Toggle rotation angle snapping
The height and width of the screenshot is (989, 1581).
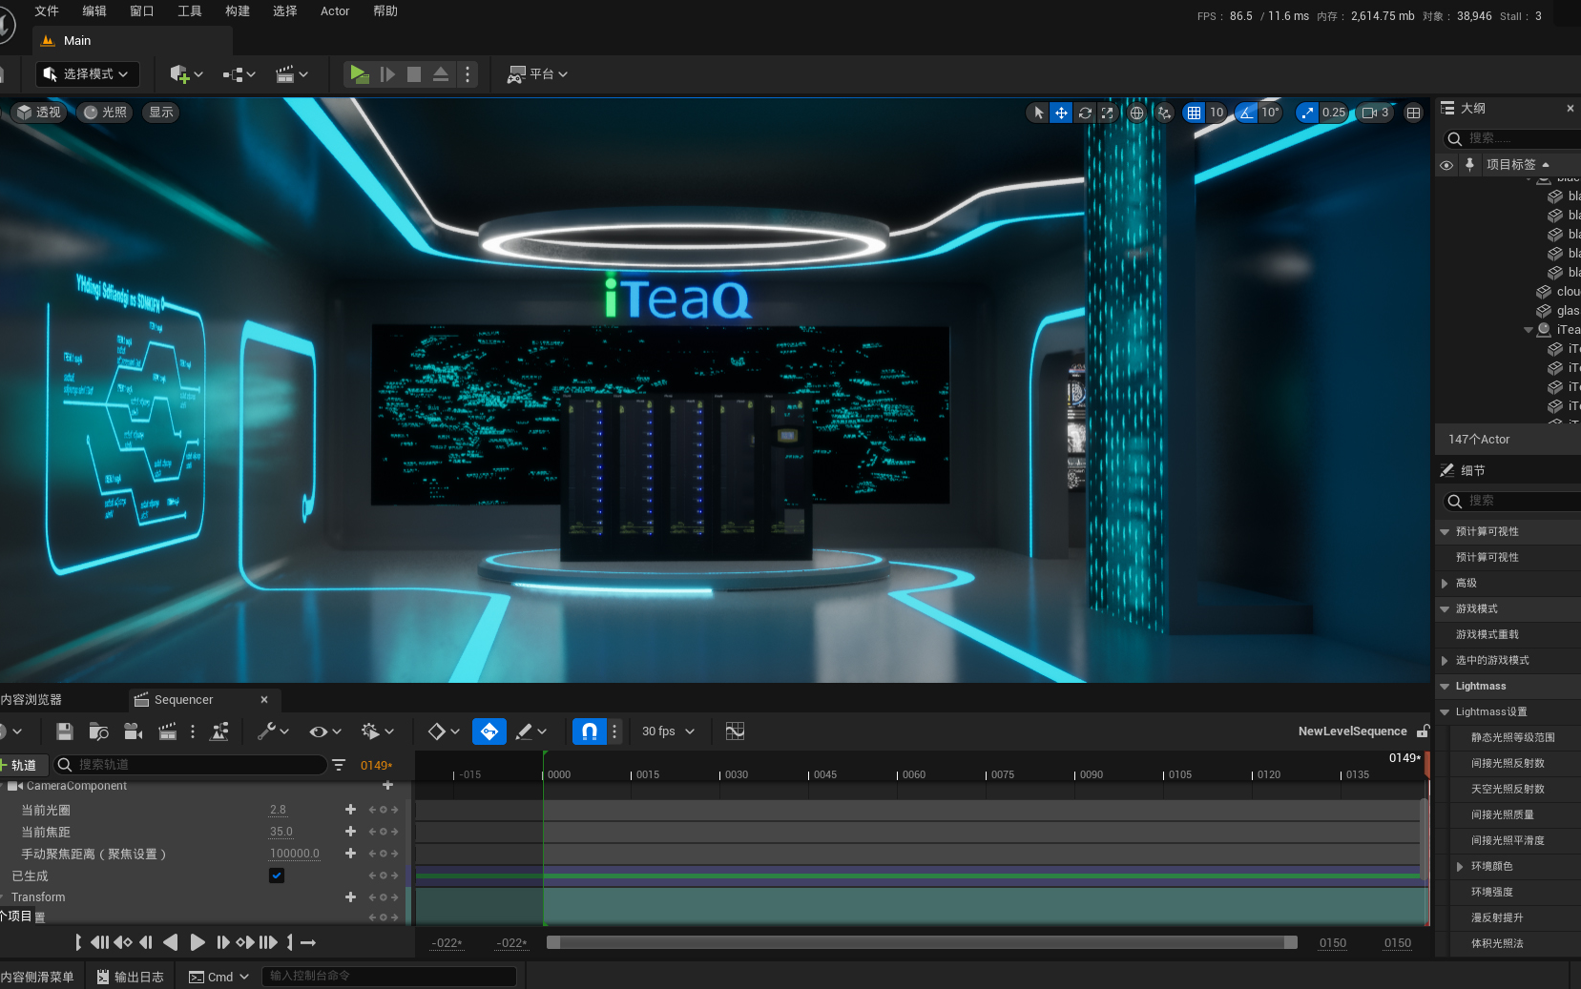1246,113
